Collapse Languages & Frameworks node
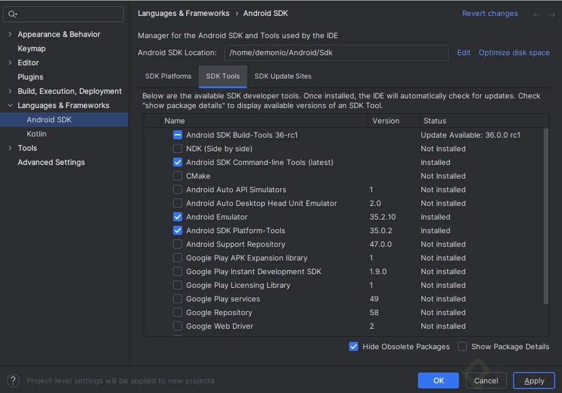 (x=10, y=105)
